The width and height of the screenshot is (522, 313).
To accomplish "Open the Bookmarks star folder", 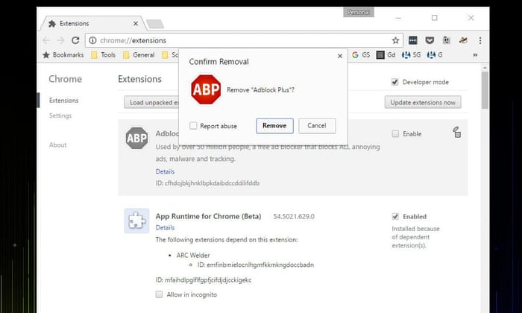I will [x=63, y=55].
